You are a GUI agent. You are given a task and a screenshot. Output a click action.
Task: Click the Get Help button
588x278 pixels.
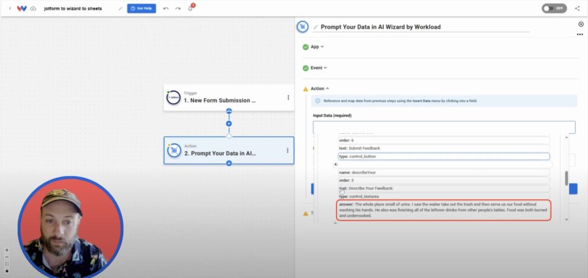pos(141,8)
